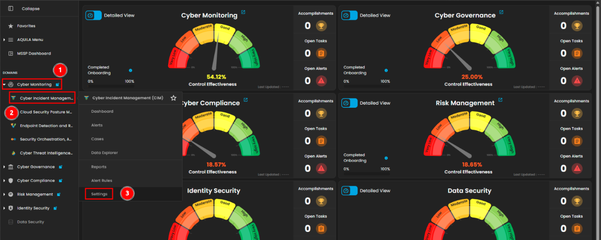Click external link icon beside sidebar Cyber Governance

[x=60, y=167]
